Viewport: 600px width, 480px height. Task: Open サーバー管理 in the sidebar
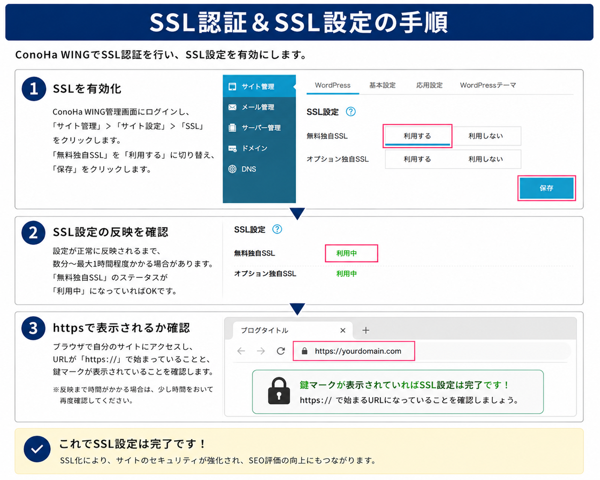(259, 127)
